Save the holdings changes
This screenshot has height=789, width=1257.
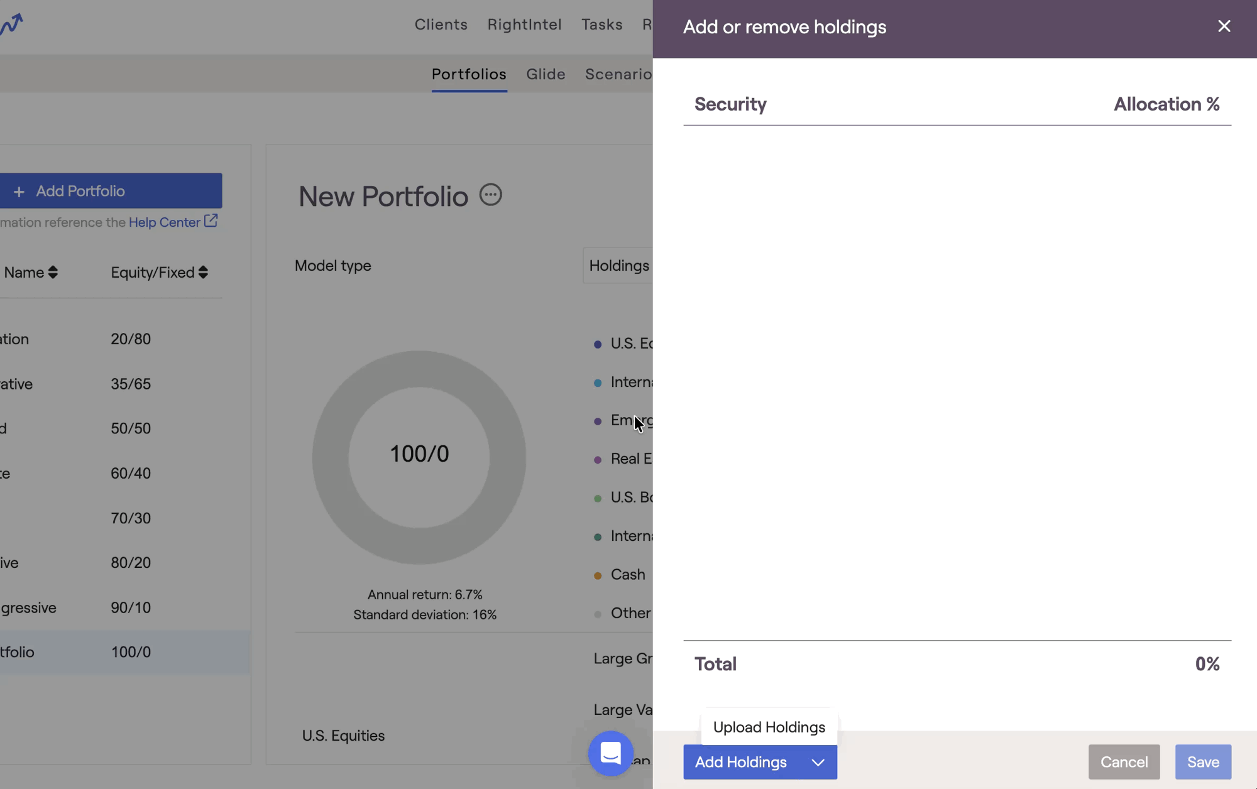tap(1202, 763)
